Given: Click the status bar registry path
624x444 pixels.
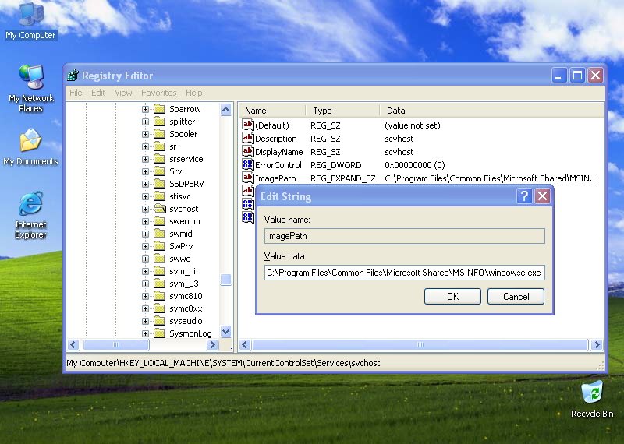Looking at the screenshot, I should coord(223,363).
